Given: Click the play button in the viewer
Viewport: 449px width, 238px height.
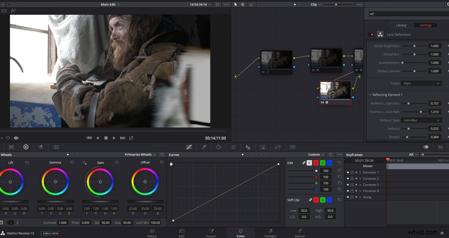Looking at the screenshot, I should coord(114,138).
